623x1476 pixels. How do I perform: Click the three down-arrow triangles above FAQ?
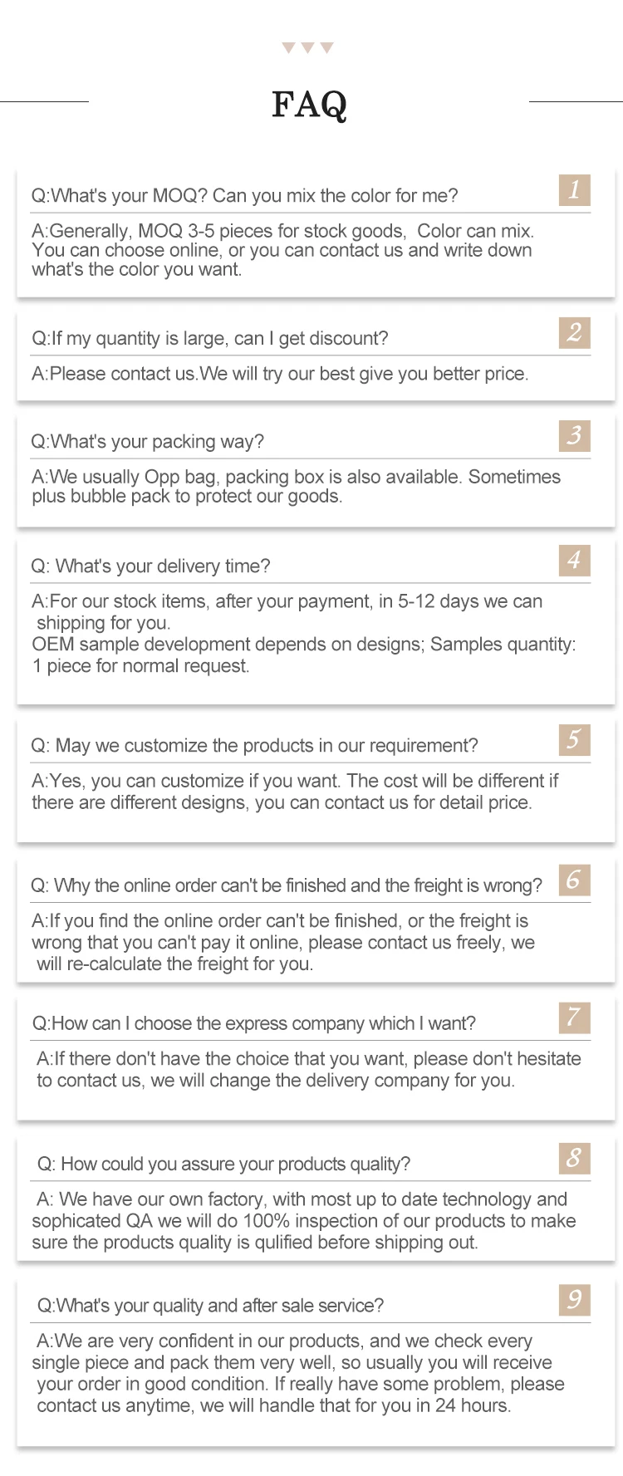[x=308, y=48]
